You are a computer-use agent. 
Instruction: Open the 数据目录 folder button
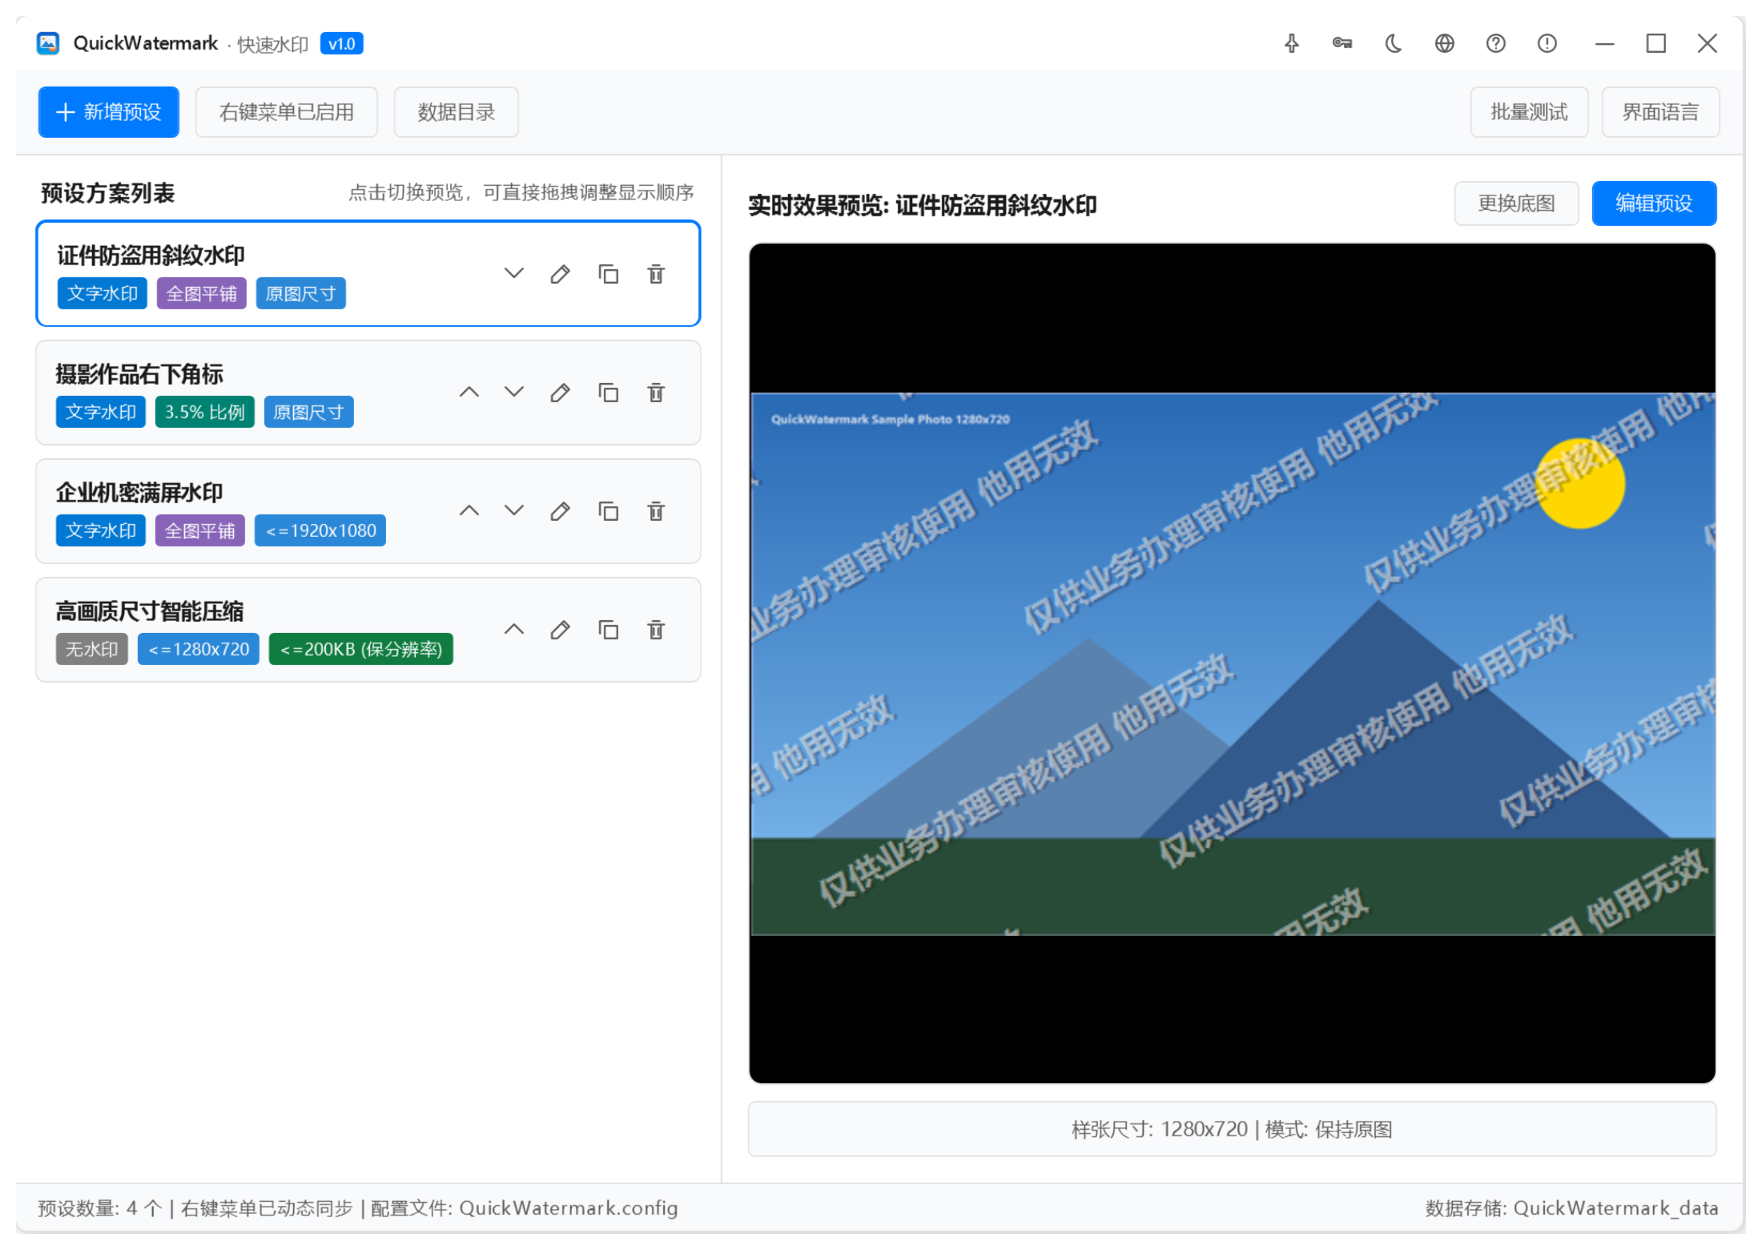pyautogui.click(x=457, y=112)
